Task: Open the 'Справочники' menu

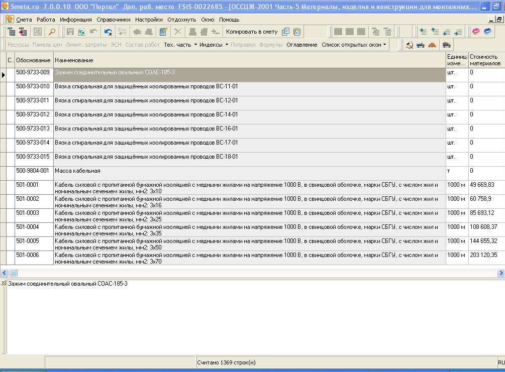Action: tap(114, 20)
